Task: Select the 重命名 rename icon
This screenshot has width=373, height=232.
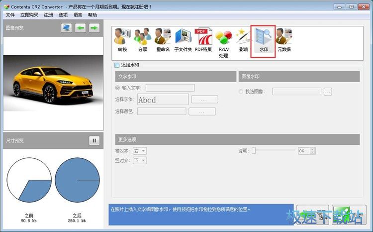Action: 163,40
